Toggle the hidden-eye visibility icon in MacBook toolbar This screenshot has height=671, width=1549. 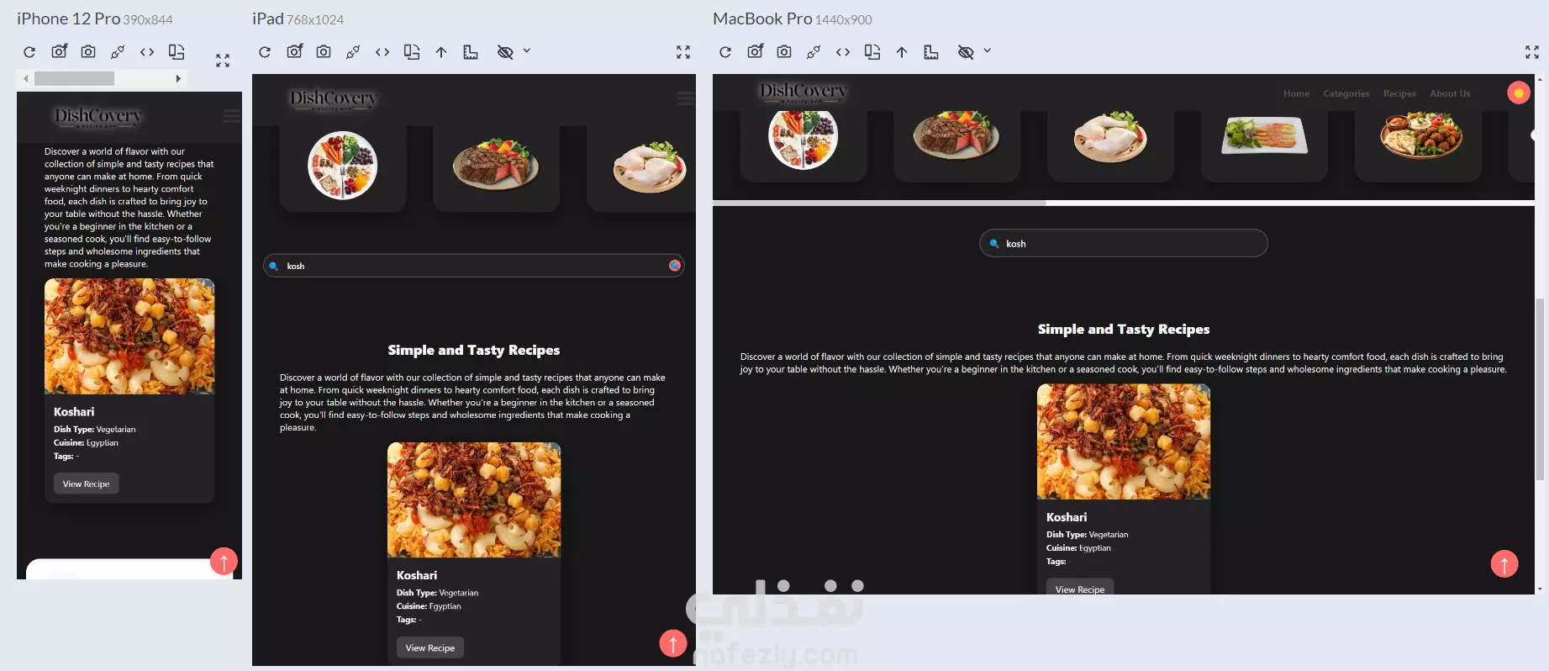(x=966, y=52)
